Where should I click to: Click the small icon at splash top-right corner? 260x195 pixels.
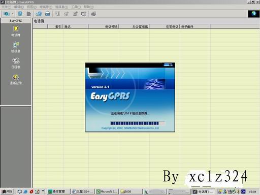tap(168, 64)
